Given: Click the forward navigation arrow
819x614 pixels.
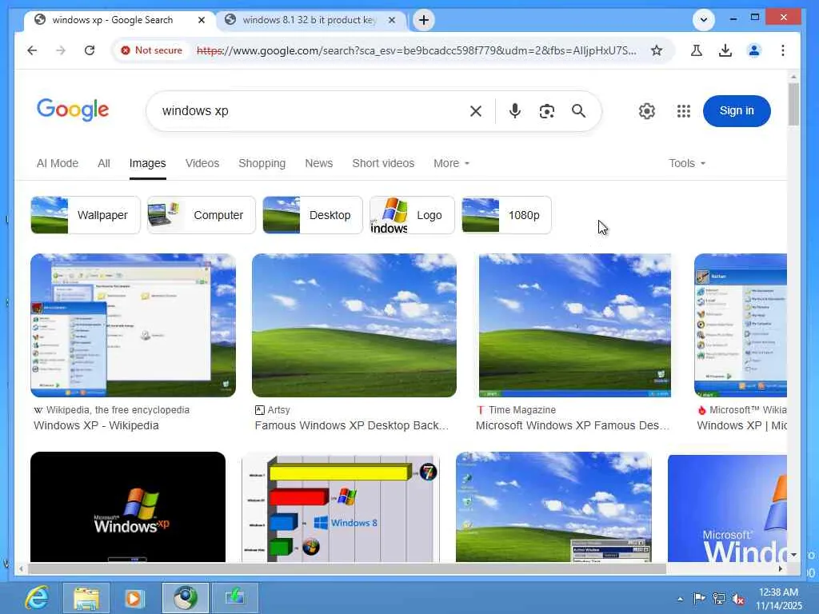Looking at the screenshot, I should [61, 50].
